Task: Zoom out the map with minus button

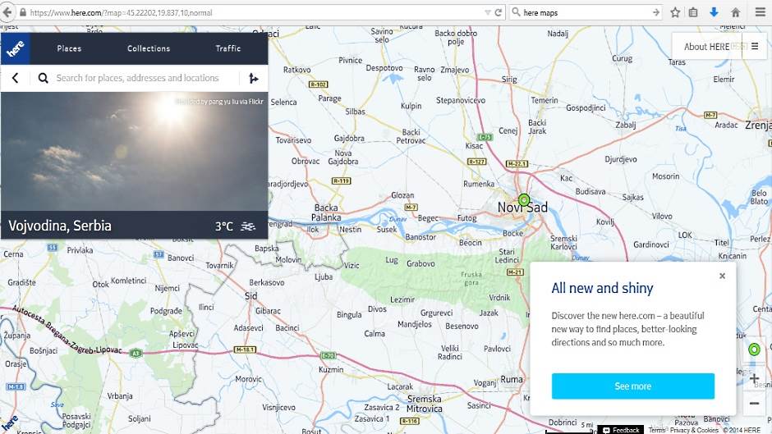Action: (x=754, y=403)
